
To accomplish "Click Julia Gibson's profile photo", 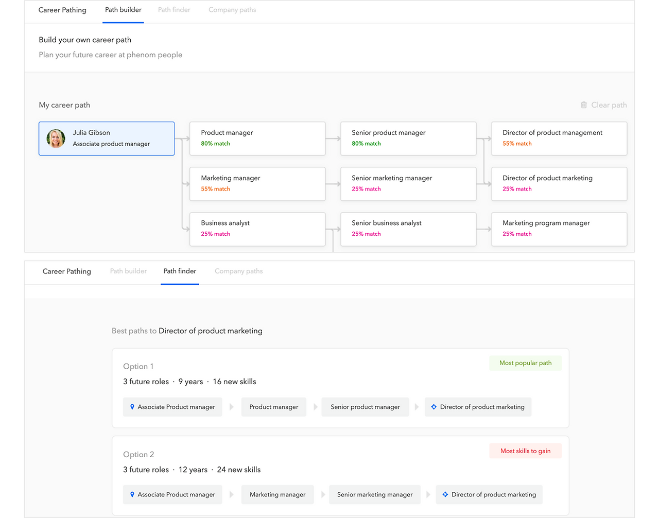I will [56, 139].
